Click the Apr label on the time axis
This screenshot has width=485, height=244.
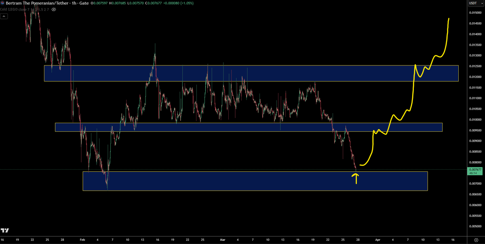click(x=378, y=240)
